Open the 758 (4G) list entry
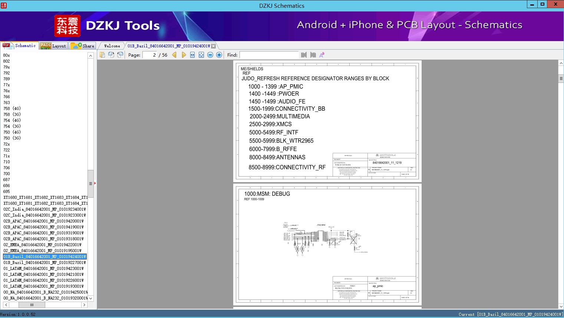This screenshot has width=564, height=318. point(12,108)
